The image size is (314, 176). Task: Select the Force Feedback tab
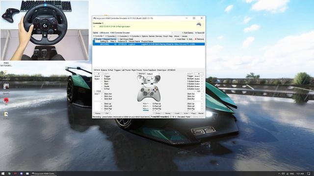coord(149,70)
